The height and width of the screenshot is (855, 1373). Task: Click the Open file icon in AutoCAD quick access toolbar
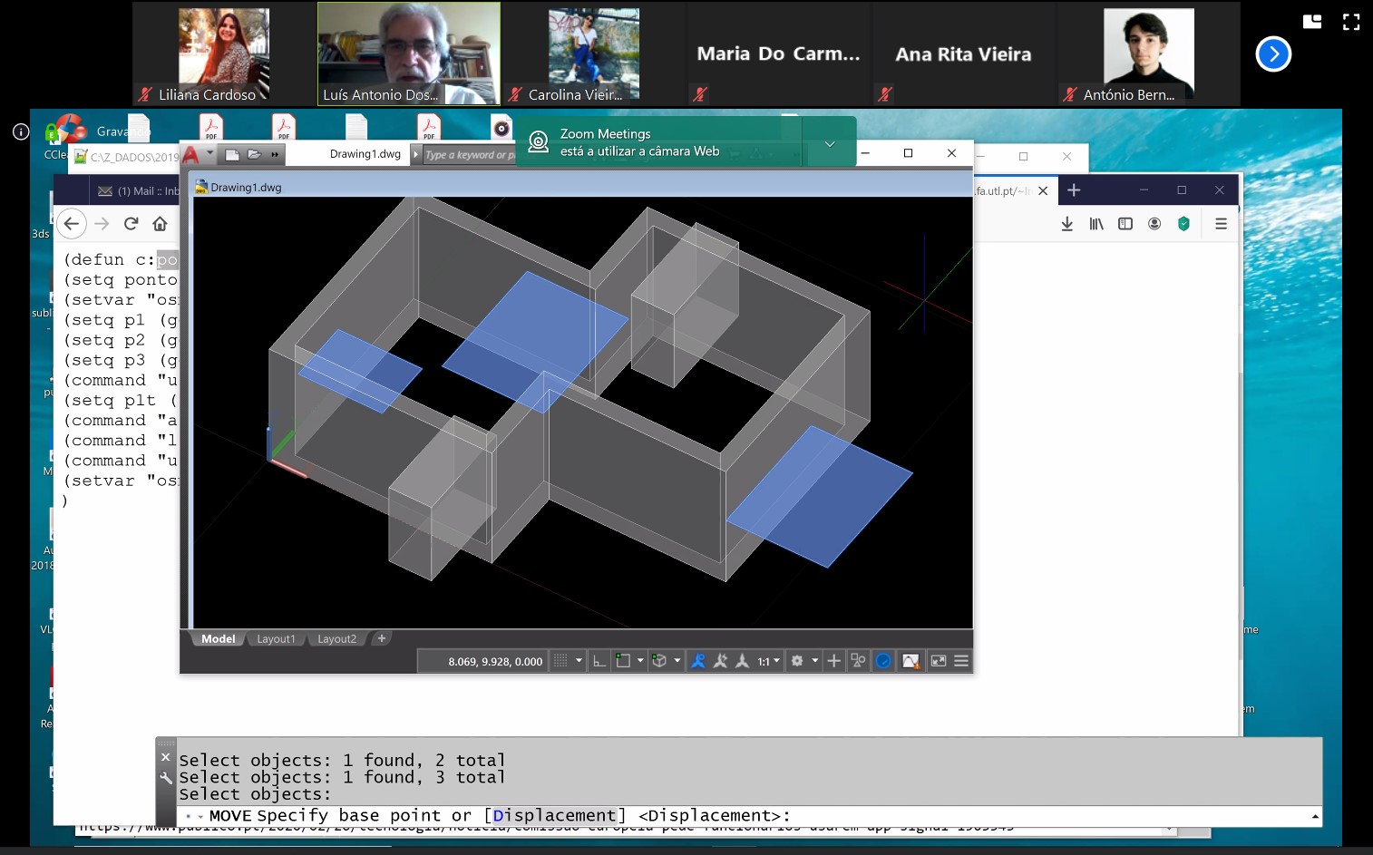[255, 155]
